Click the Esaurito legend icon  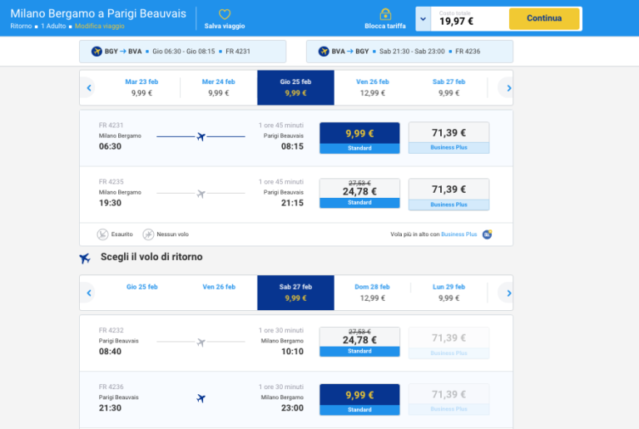[x=102, y=234]
